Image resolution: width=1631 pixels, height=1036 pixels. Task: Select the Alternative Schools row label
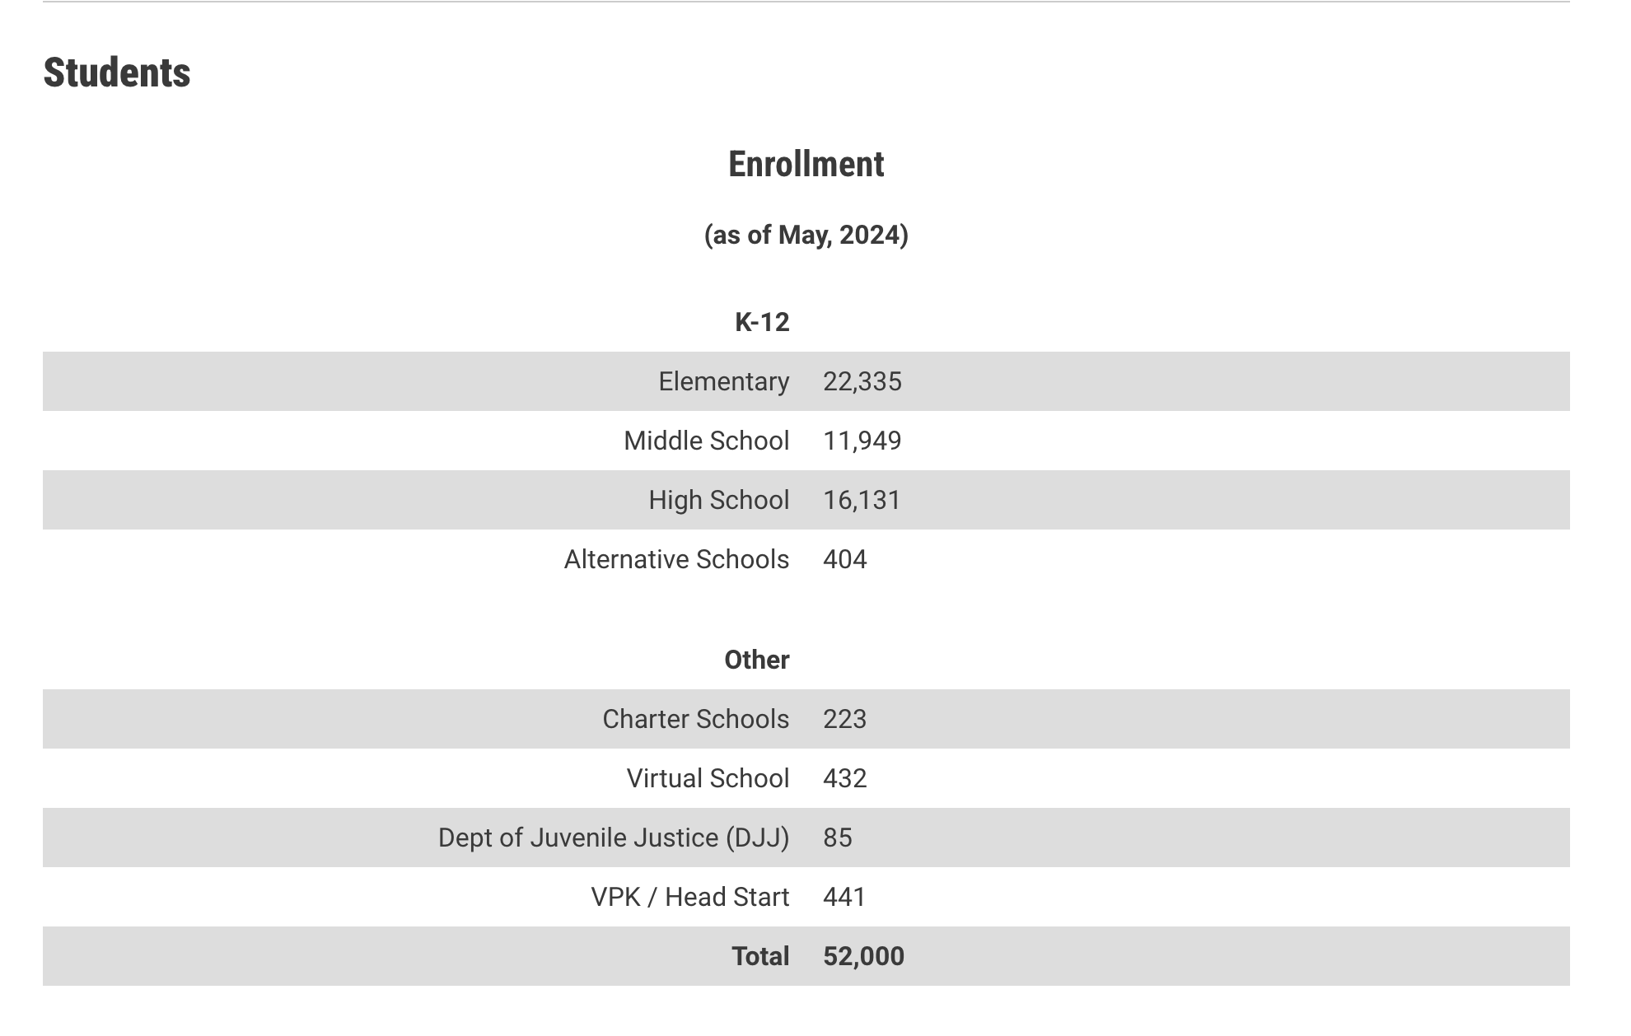tap(676, 559)
